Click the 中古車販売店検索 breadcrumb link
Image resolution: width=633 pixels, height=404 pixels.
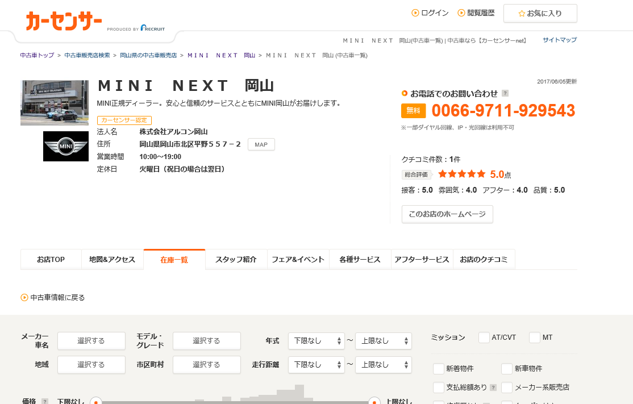87,55
